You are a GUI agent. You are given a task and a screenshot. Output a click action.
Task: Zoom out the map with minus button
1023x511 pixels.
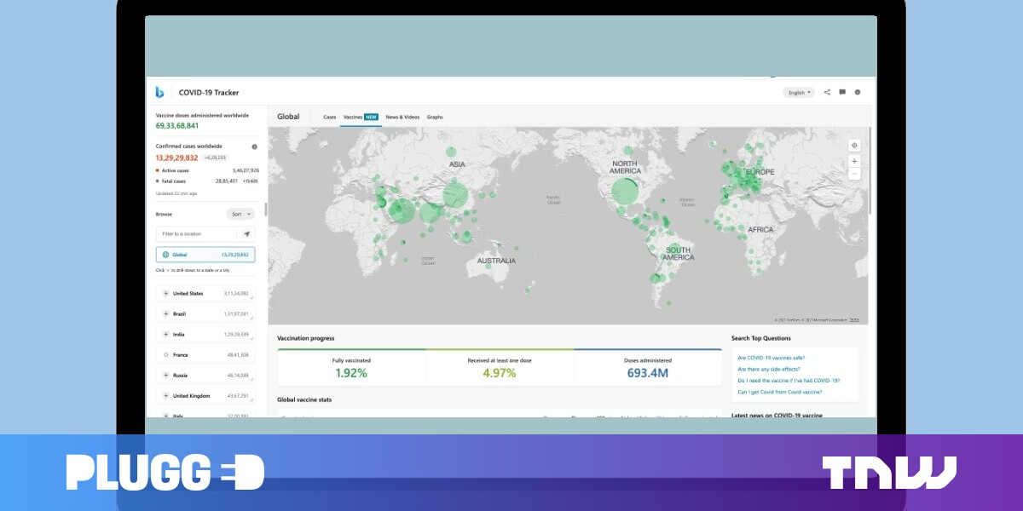pos(854,174)
